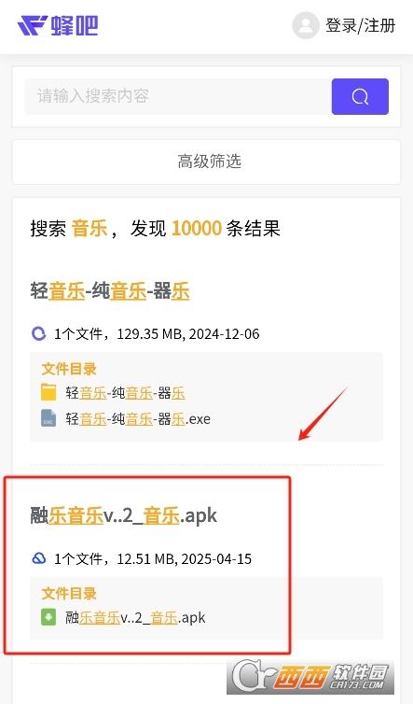
Task: Select file 轻音乐-纯音乐-器乐.exe
Action: click(x=138, y=419)
